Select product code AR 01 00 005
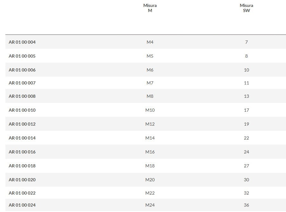 tap(22, 56)
